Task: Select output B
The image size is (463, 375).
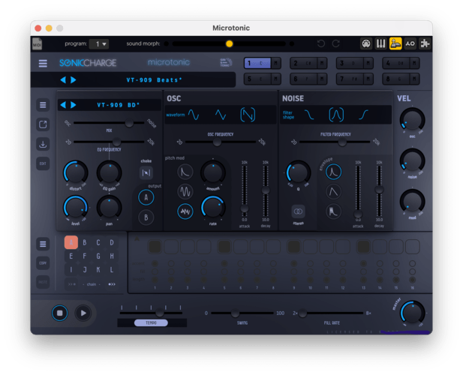Action: click(146, 217)
